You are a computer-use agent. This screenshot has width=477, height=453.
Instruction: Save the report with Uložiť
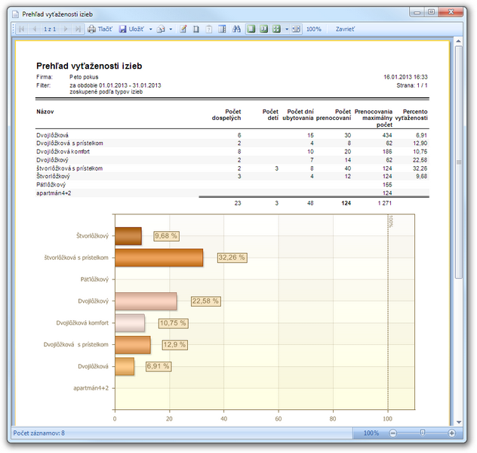coord(132,29)
